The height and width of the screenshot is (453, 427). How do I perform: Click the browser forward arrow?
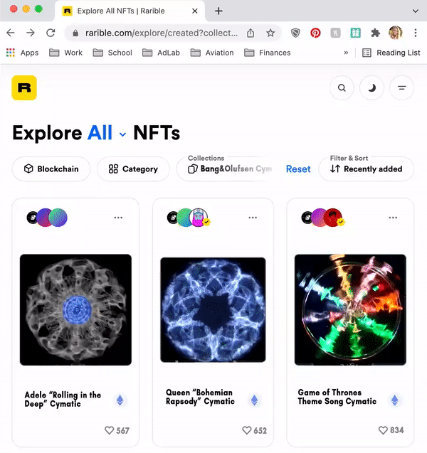[x=31, y=33]
